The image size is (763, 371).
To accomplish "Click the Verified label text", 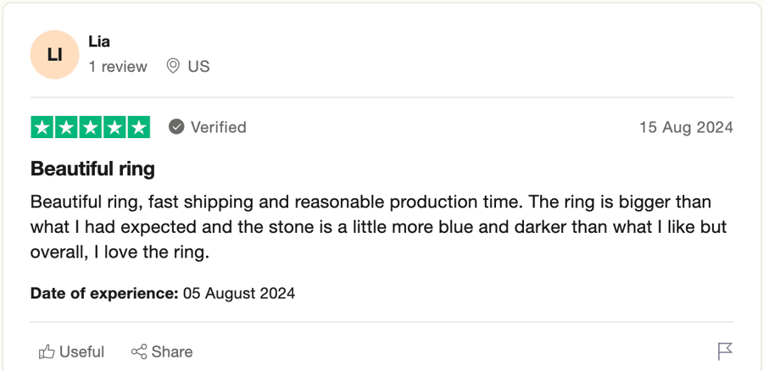I will (219, 127).
